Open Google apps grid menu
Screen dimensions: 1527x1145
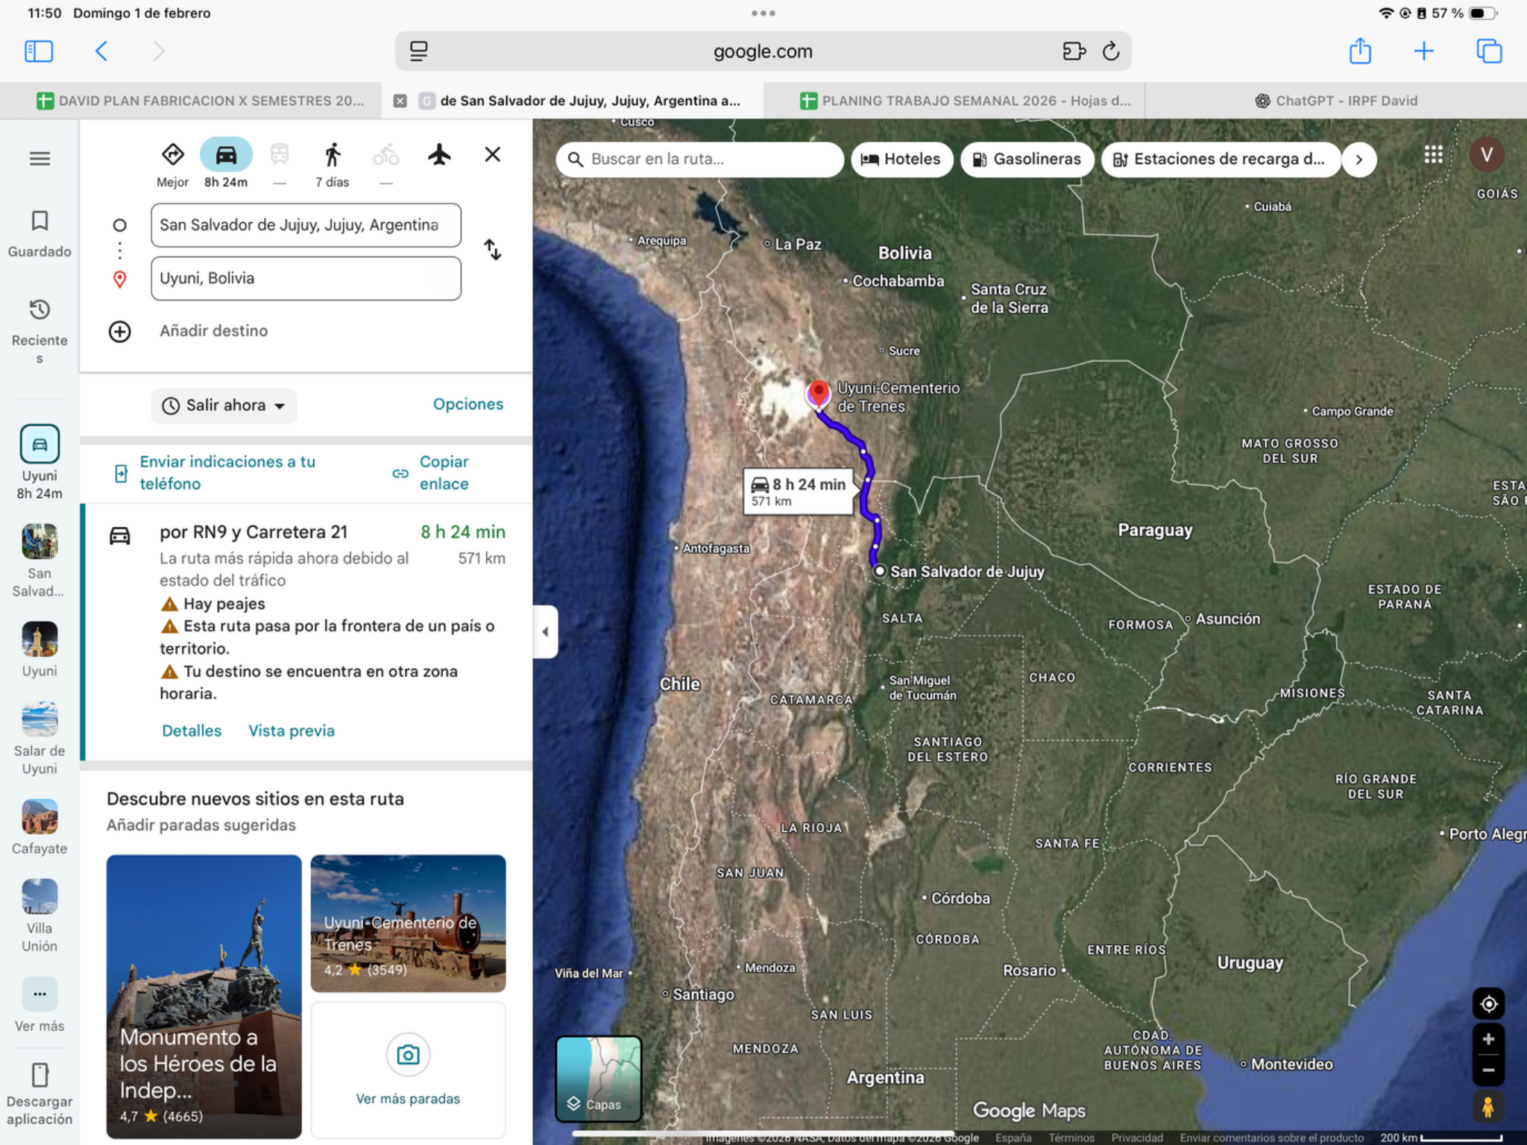coord(1433,155)
